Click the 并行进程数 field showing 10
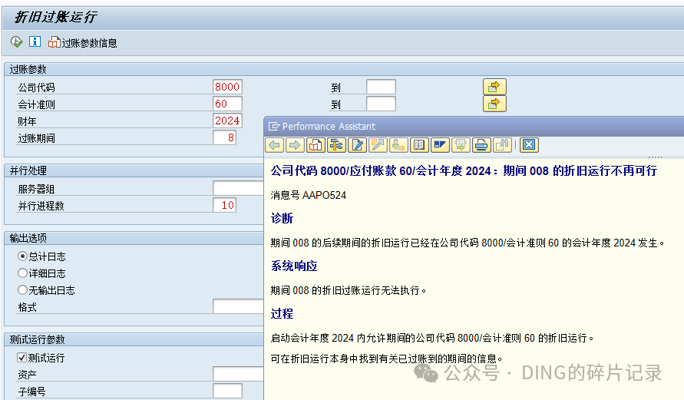Image resolution: width=684 pixels, height=400 pixels. tap(225, 205)
